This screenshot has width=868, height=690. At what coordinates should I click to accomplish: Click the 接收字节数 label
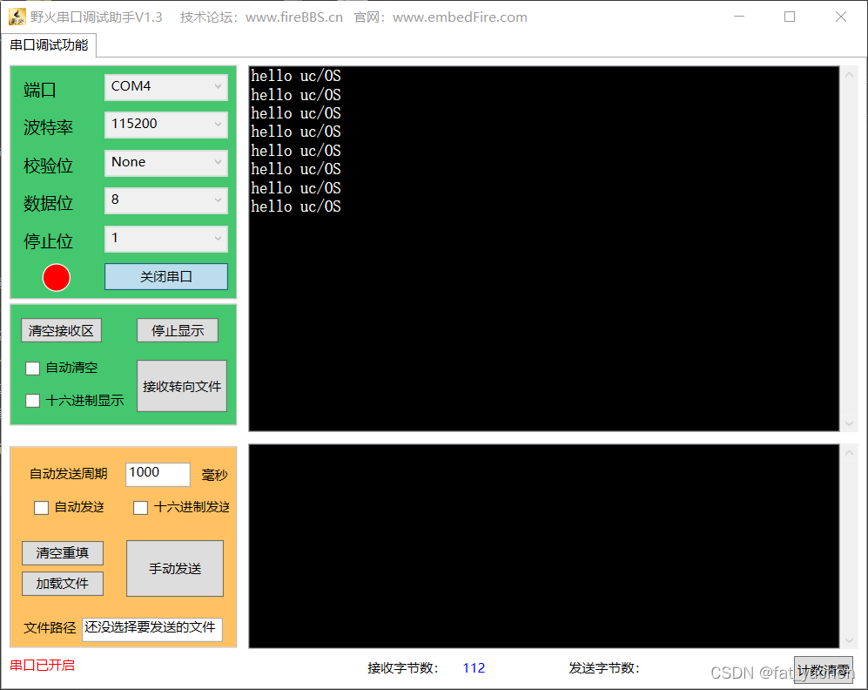point(403,668)
